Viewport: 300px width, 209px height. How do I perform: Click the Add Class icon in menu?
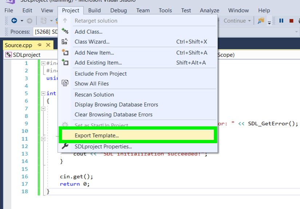coord(65,31)
